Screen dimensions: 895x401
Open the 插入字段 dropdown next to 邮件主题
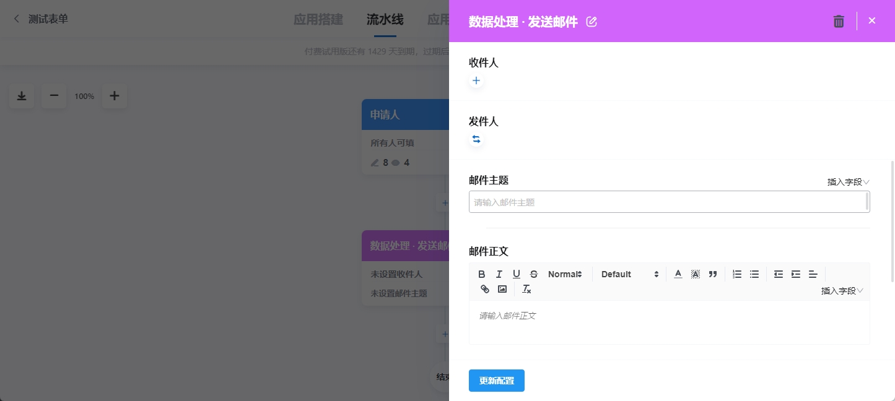click(x=848, y=182)
